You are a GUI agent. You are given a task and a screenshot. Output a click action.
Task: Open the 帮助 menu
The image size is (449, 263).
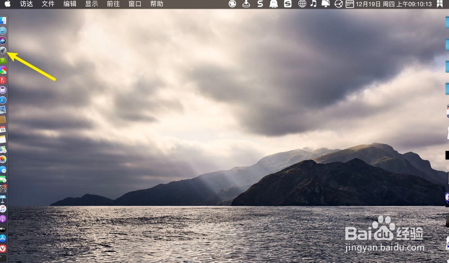click(x=157, y=4)
